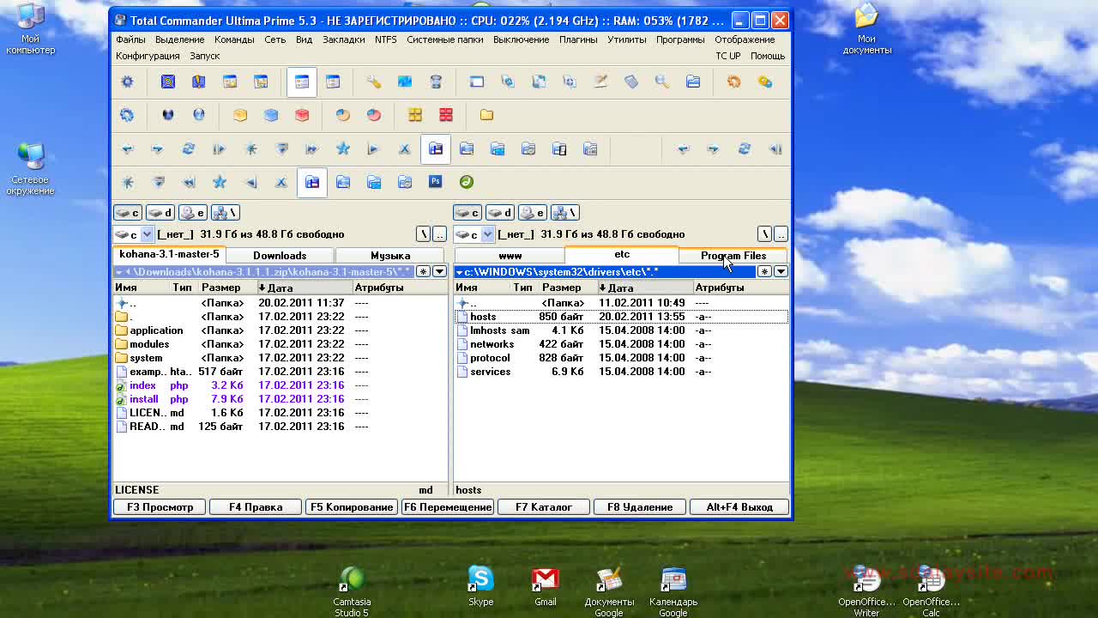
Task: Click the star icon in fourth toolbar row
Action: 220,182
